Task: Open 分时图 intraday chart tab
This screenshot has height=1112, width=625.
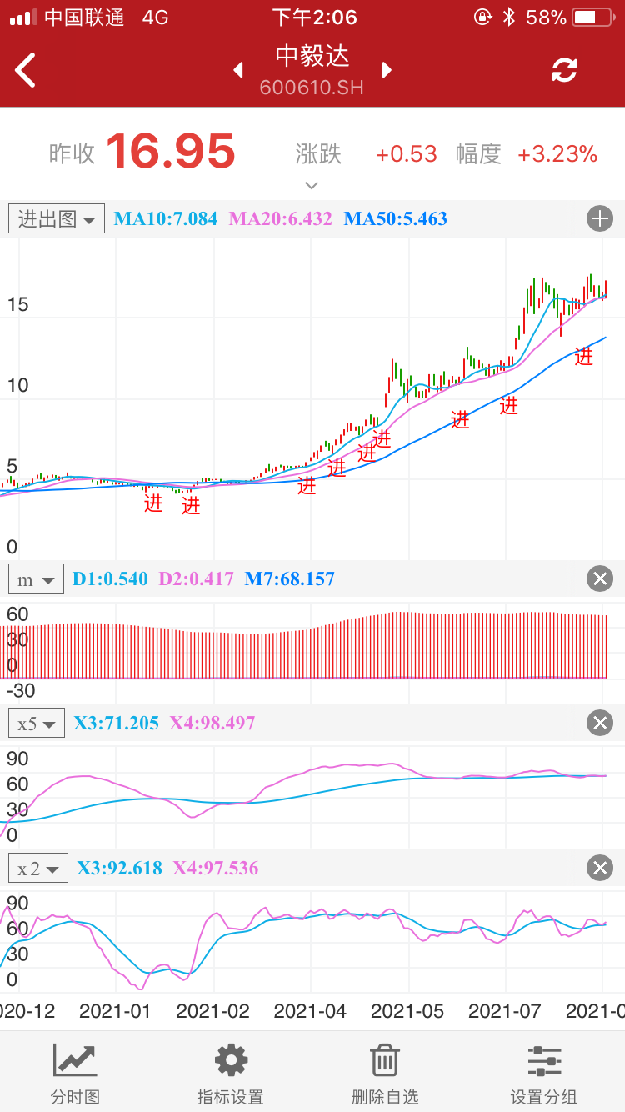Action: point(75,1074)
